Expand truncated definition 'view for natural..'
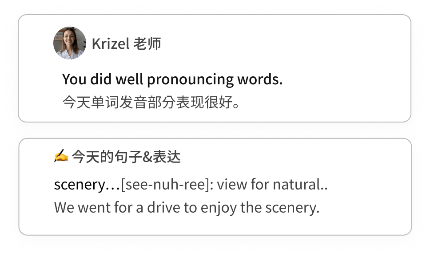Viewport: 430px width, 257px height. [272, 184]
